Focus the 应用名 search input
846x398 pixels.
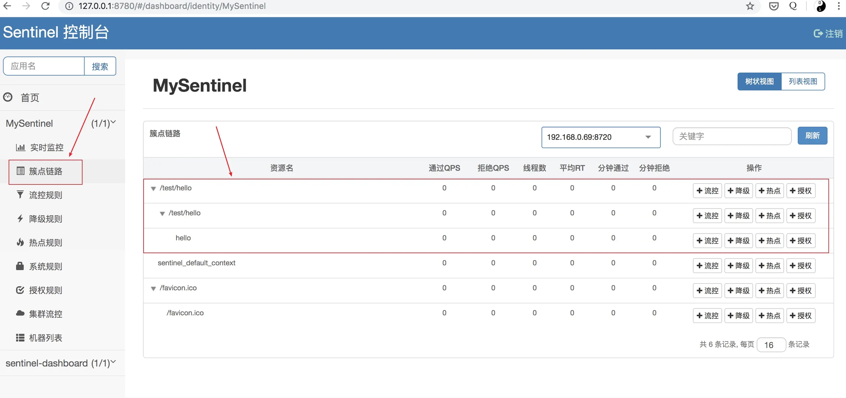point(44,66)
